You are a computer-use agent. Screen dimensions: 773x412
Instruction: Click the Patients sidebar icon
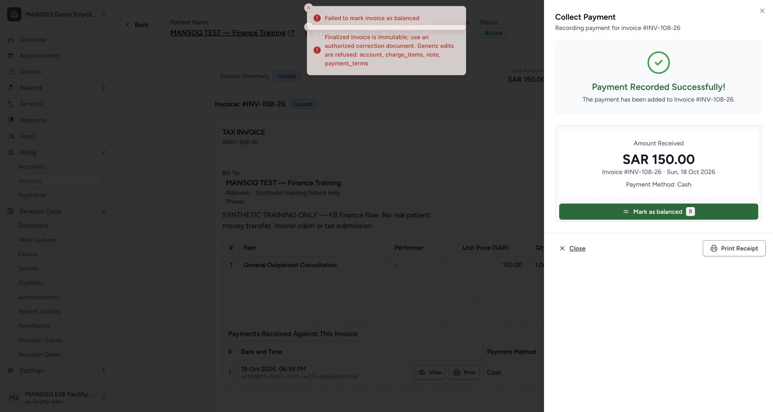(x=11, y=88)
